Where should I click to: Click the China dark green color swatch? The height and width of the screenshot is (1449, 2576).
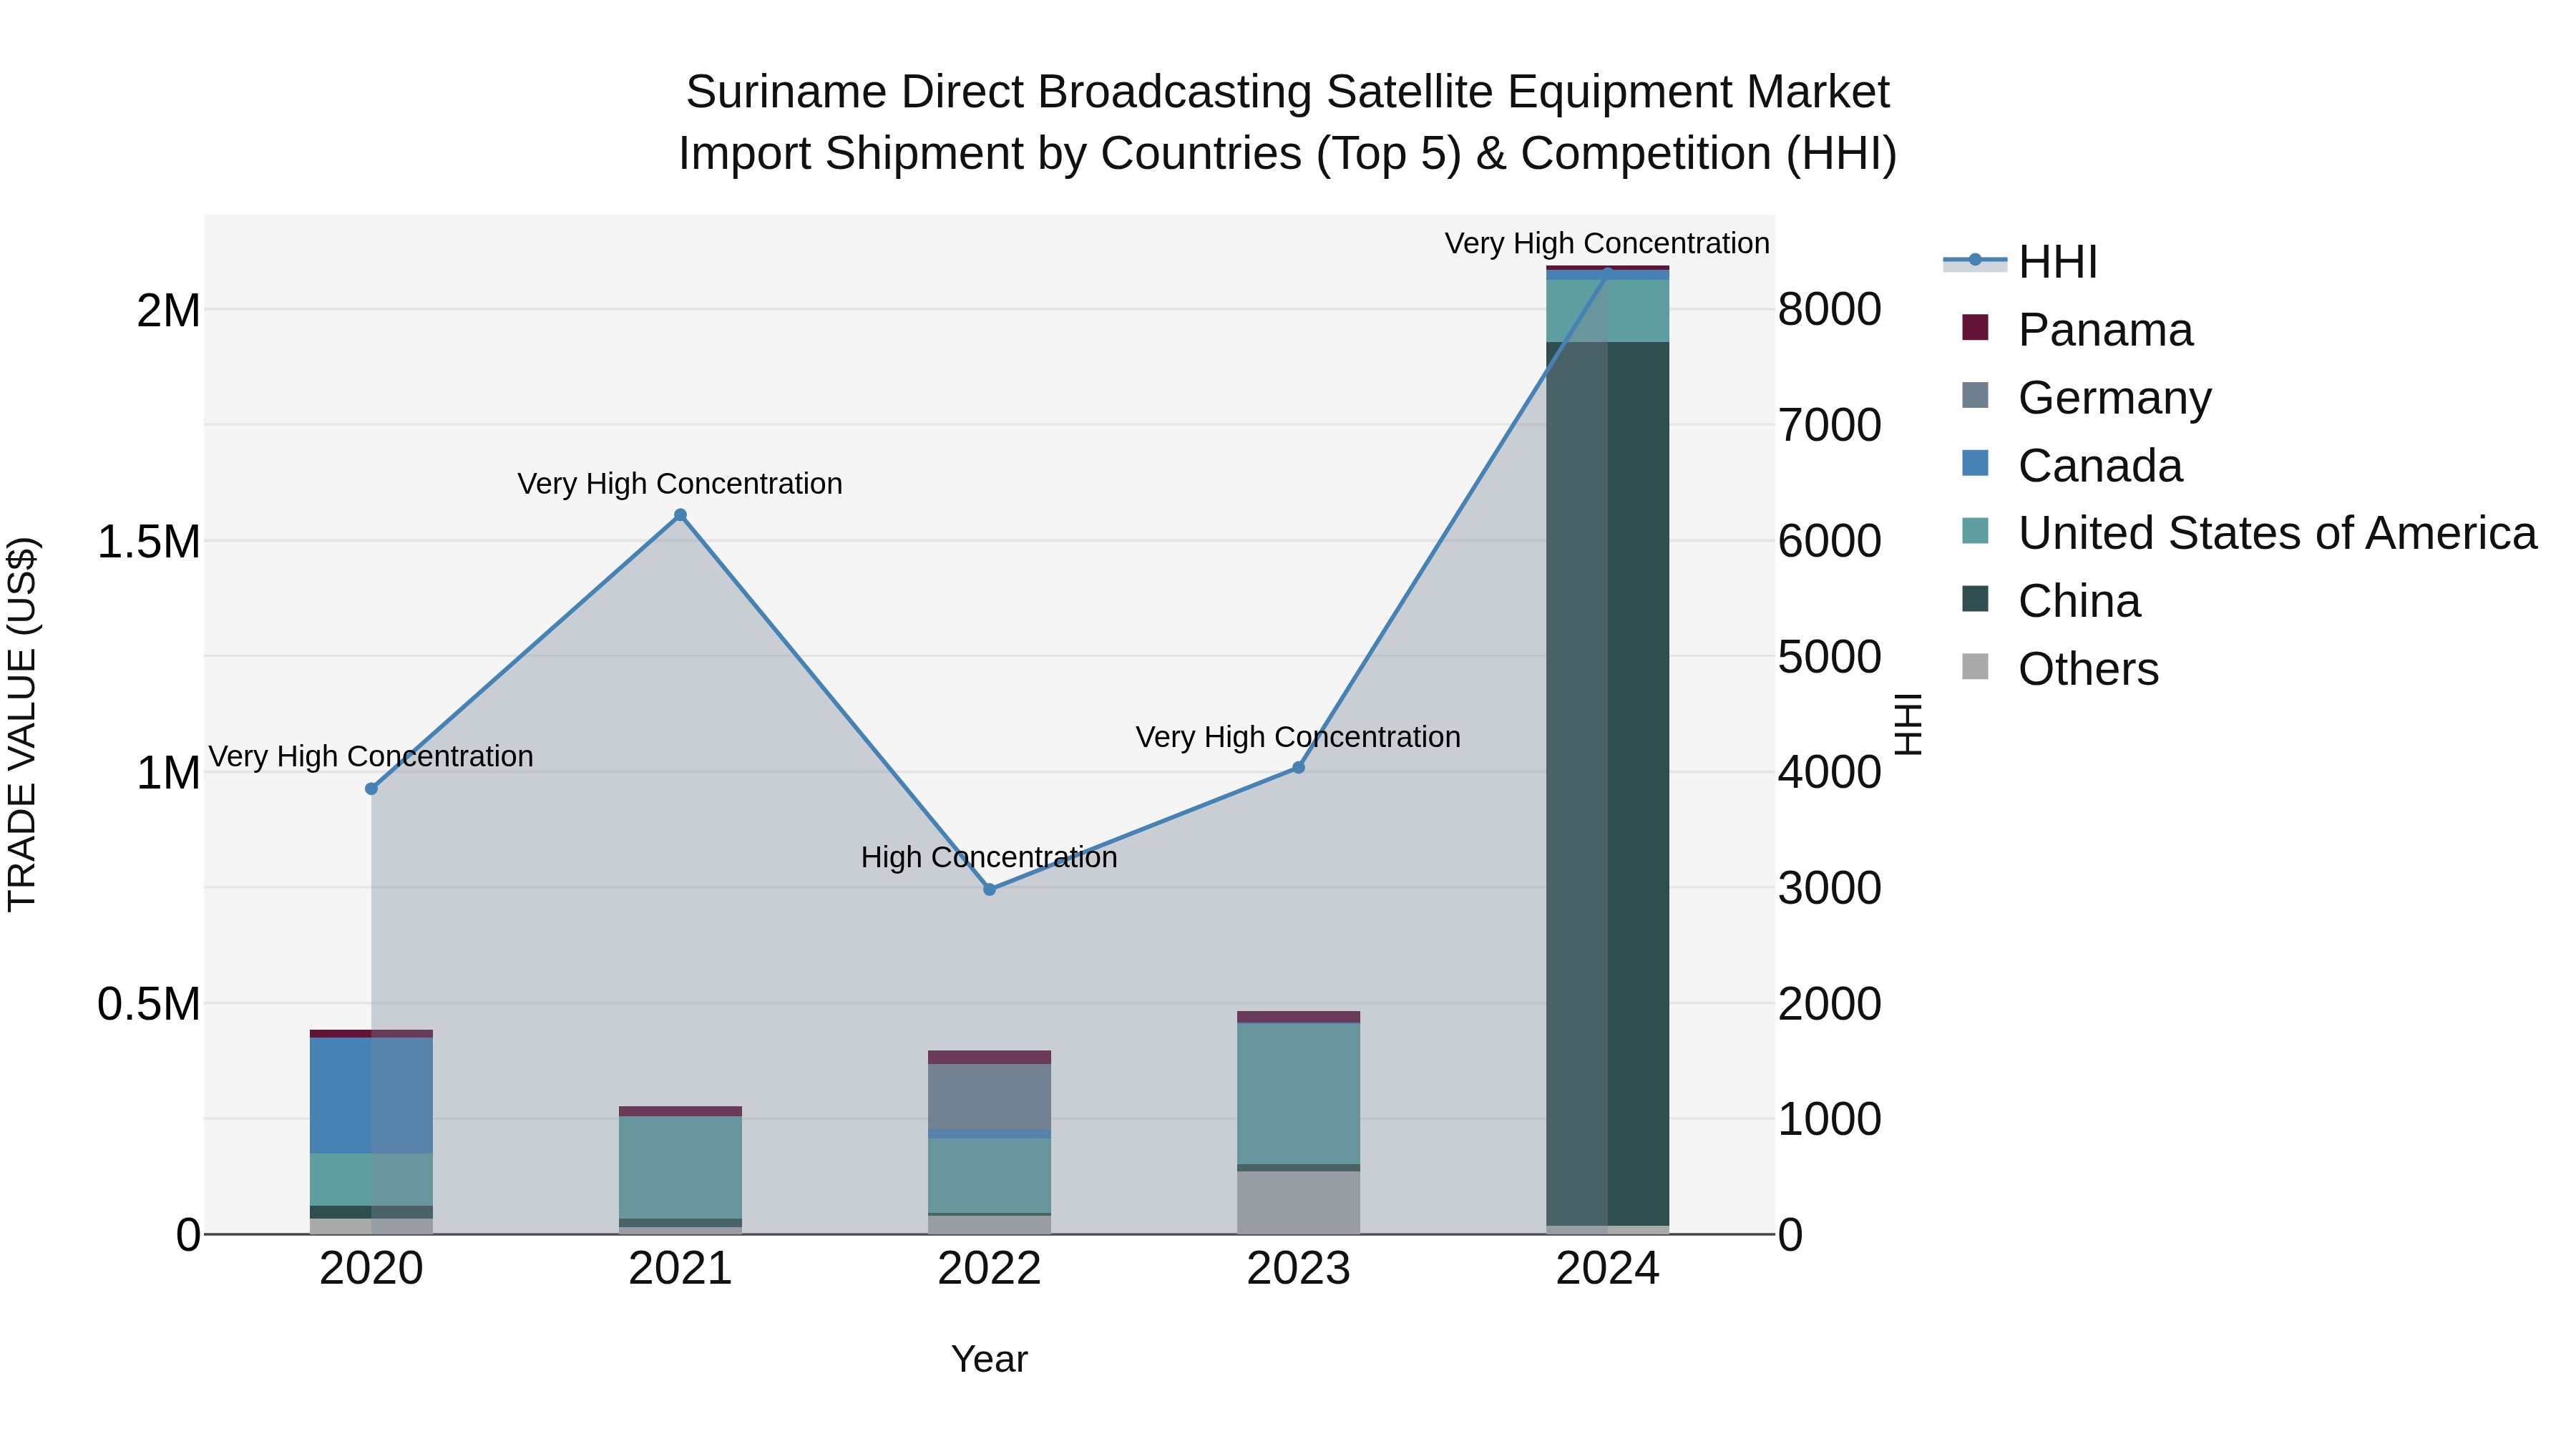(x=1975, y=599)
